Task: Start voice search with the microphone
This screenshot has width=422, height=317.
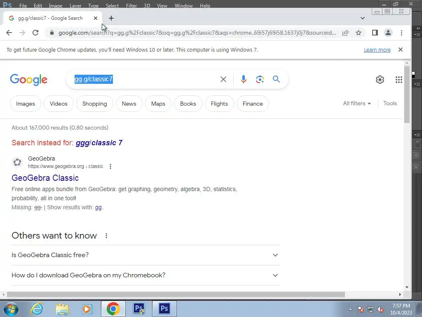Action: 243,79
